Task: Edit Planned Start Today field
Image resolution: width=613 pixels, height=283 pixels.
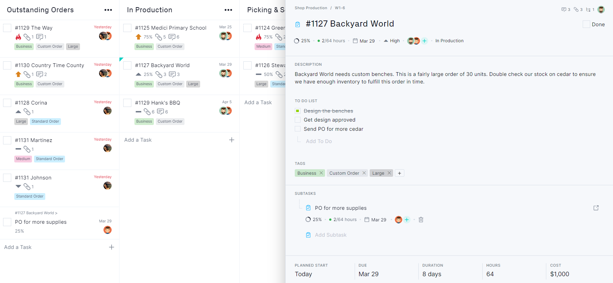Action: (303, 274)
